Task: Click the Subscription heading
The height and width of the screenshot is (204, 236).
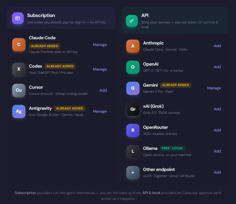Action: point(41,16)
